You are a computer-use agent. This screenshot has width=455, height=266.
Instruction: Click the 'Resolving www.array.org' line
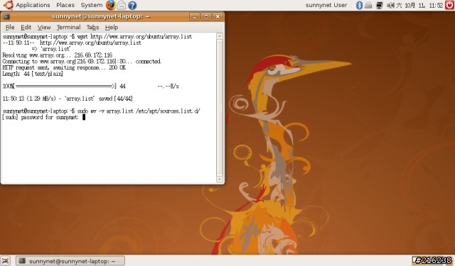coord(57,55)
